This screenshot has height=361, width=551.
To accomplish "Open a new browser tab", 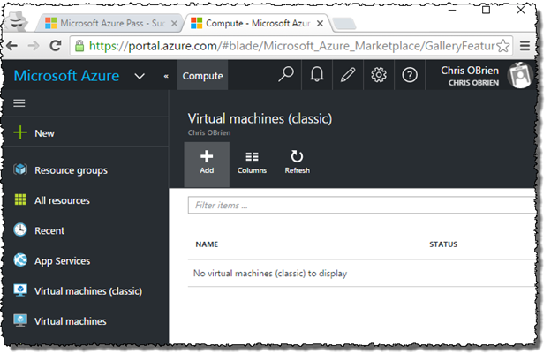I will pyautogui.click(x=344, y=24).
